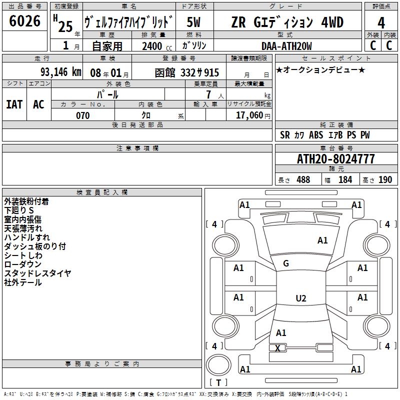The image size is (400, 400).
Task: Click the ★オークションデビュー★ sales point text
Action: [320, 69]
